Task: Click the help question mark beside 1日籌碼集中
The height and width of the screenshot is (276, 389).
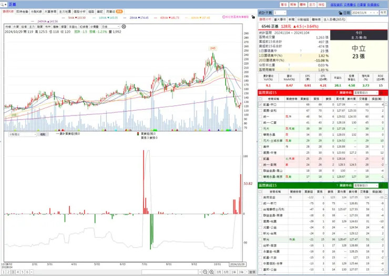Action: pos(301,51)
